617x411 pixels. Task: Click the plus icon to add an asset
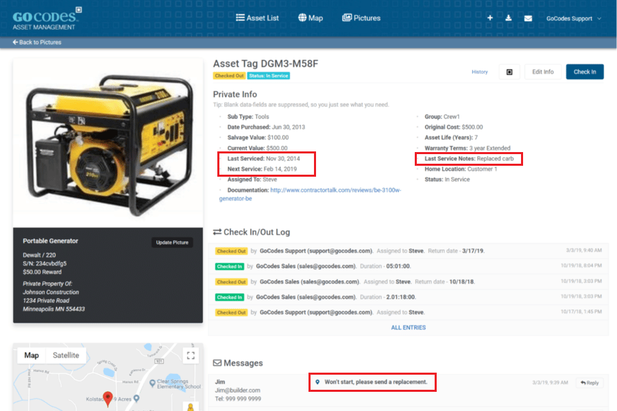[x=489, y=18]
